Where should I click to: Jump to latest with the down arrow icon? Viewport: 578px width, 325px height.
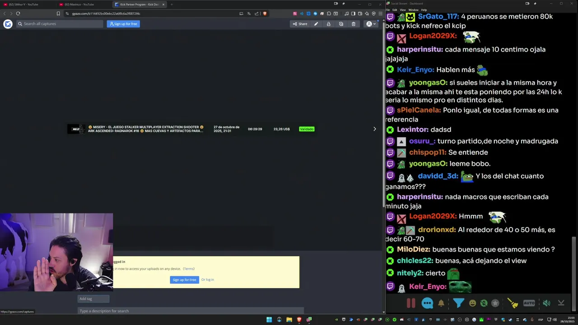tap(561, 303)
